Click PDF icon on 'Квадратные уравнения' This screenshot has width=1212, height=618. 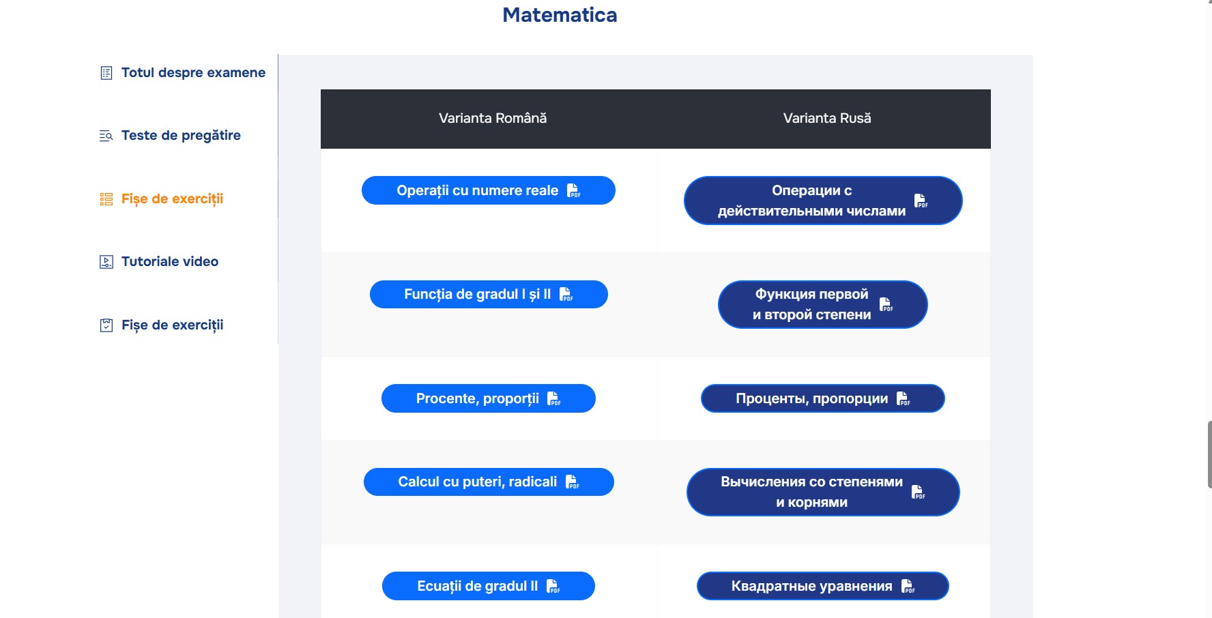pyautogui.click(x=908, y=585)
